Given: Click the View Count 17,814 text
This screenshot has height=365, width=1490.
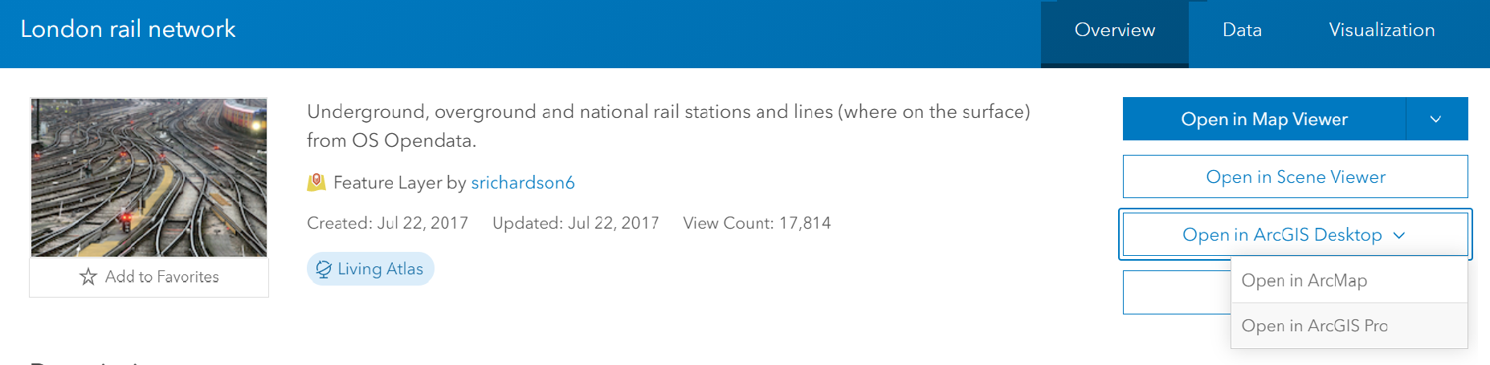Looking at the screenshot, I should [757, 223].
